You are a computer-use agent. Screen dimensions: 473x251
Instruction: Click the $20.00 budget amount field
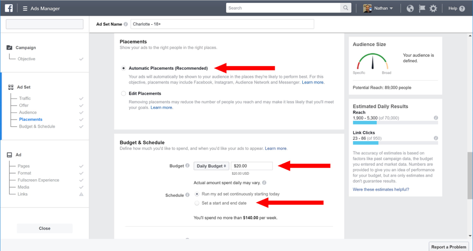(x=252, y=166)
